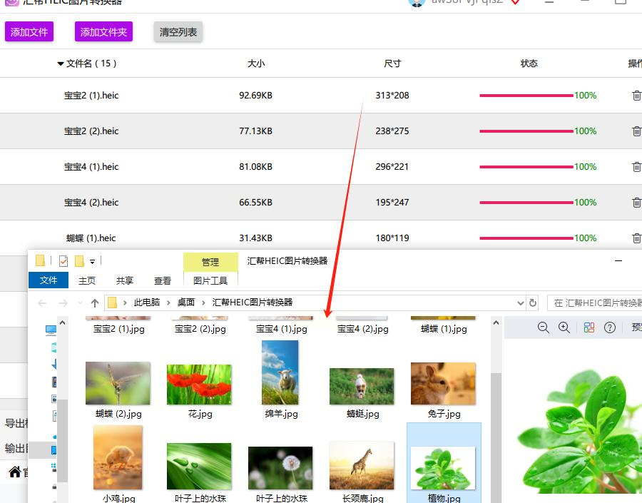
Task: Click the folder icon in Explorer address bar
Action: 112,303
